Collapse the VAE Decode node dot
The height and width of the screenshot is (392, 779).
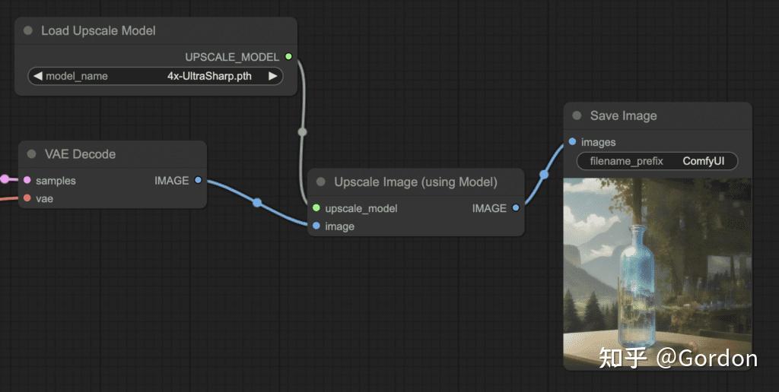[32, 153]
